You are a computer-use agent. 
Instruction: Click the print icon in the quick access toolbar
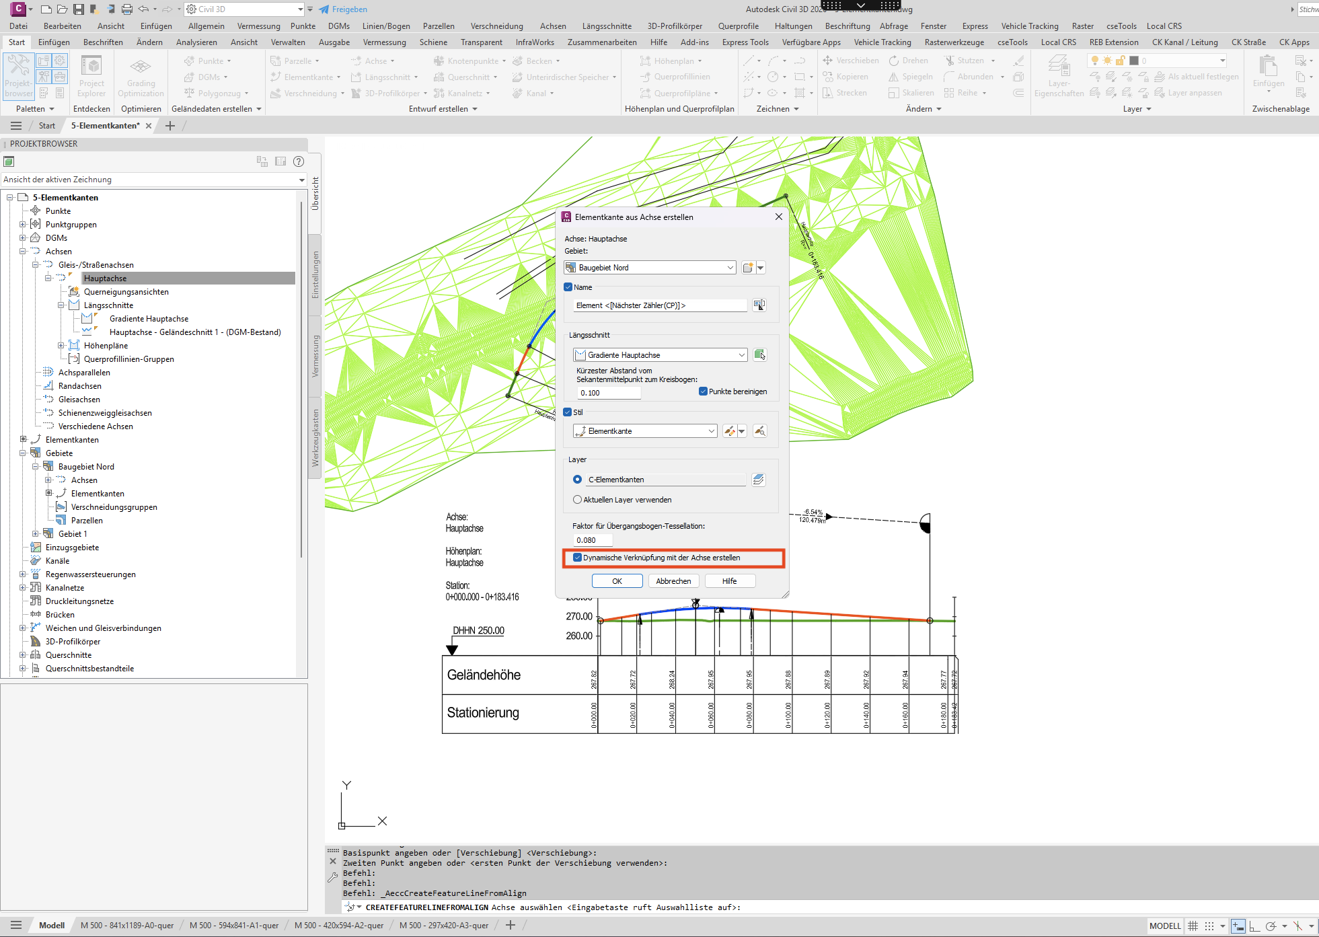point(126,9)
